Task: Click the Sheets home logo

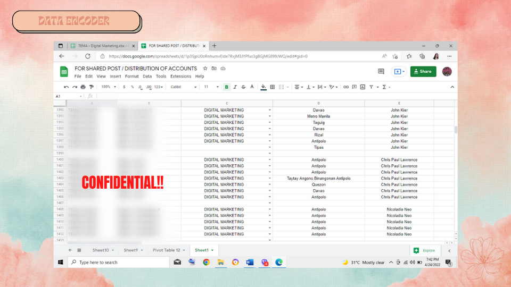Action: pyautogui.click(x=64, y=72)
